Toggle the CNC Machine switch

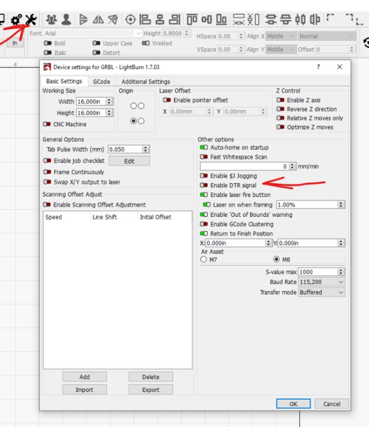[47, 124]
